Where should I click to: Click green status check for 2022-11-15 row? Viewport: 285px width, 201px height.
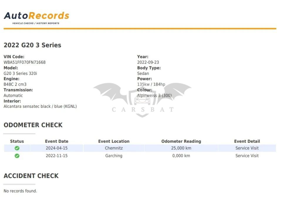coord(17,156)
